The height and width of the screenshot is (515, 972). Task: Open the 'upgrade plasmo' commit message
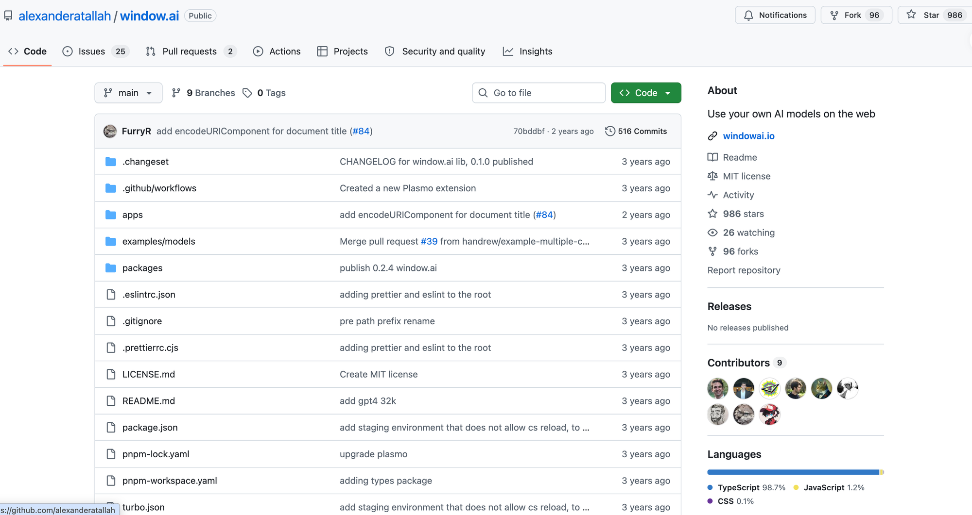click(373, 454)
